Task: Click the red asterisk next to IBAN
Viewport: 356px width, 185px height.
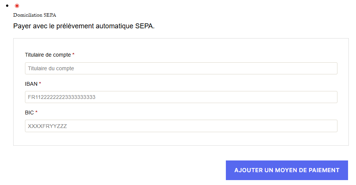Action: coord(40,83)
